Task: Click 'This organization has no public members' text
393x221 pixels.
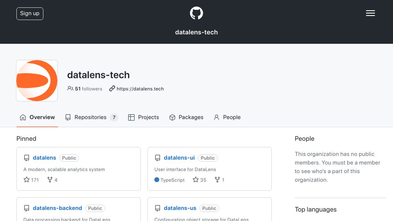Action: [337, 167]
